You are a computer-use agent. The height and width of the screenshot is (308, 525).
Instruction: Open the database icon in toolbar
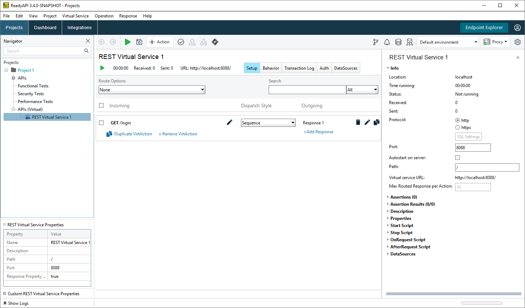[x=398, y=42]
